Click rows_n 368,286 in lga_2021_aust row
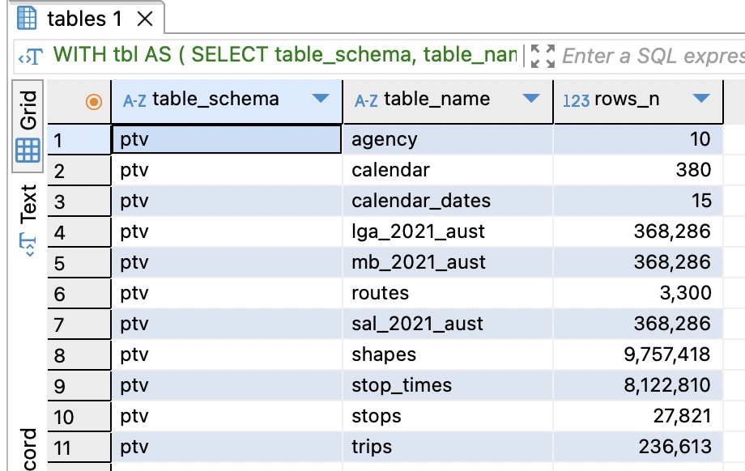Screen dimensions: 745x471 tap(638, 232)
